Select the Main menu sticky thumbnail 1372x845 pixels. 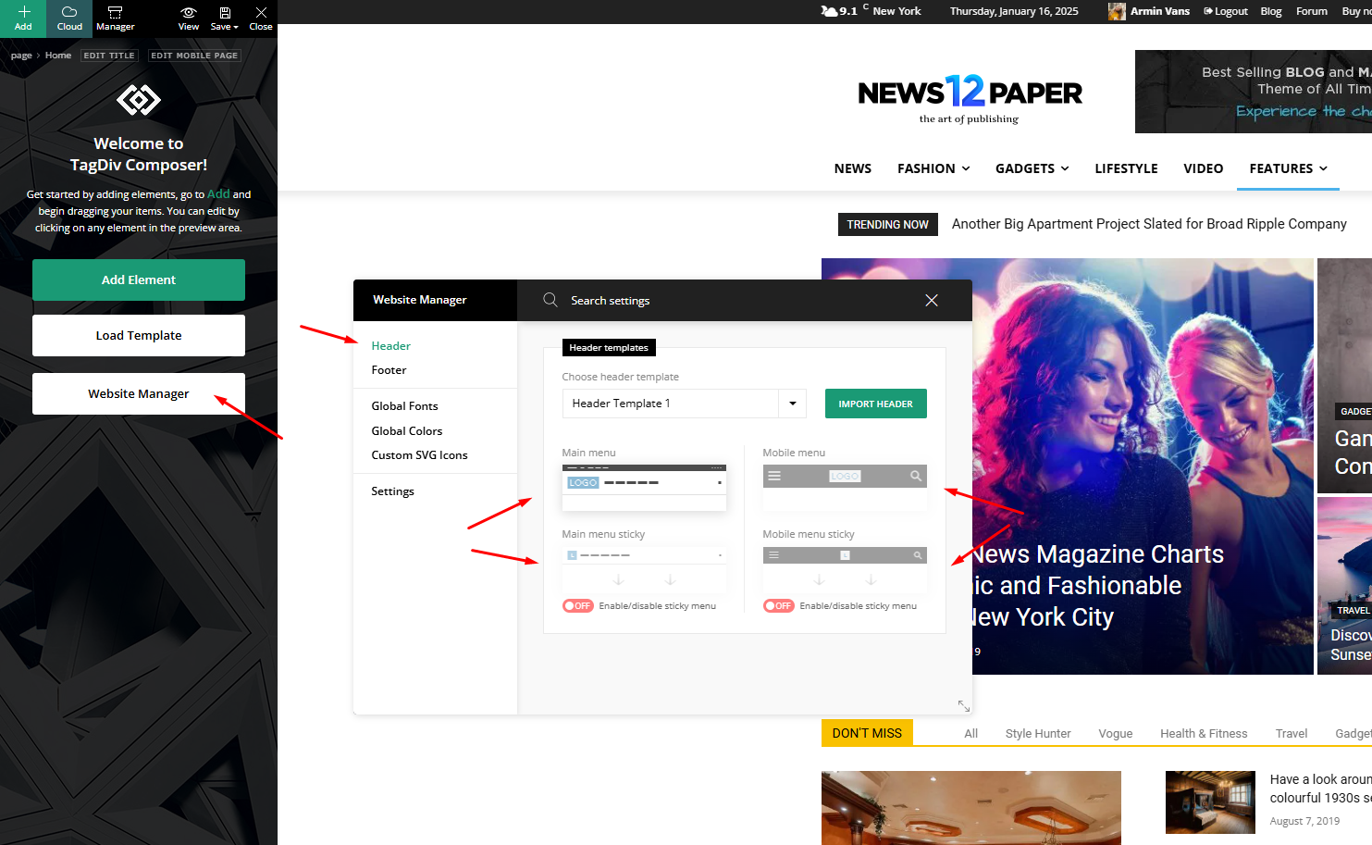644,568
